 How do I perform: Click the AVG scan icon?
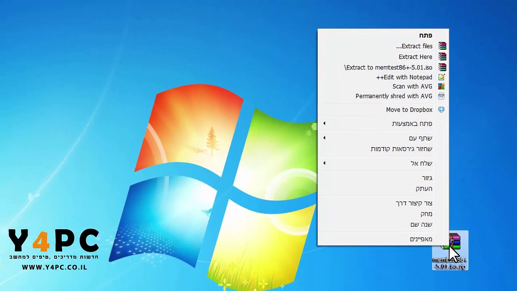click(441, 86)
